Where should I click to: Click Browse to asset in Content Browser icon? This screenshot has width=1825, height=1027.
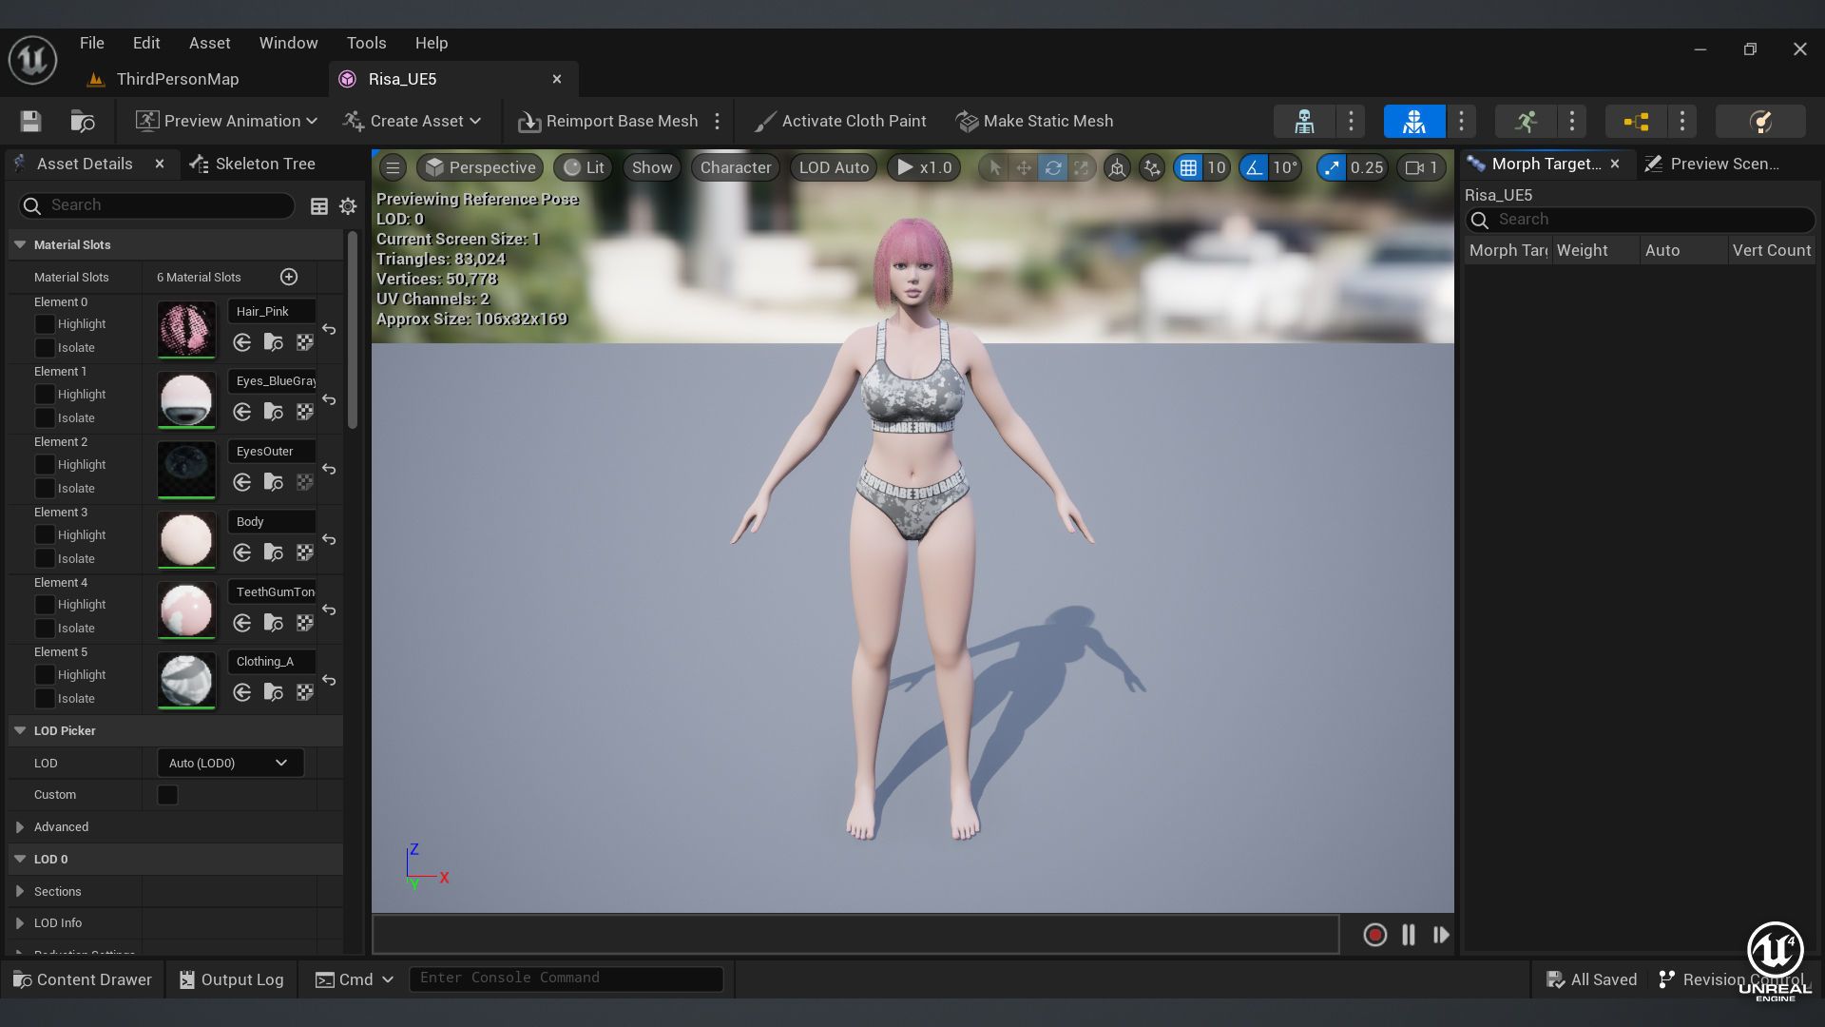click(x=83, y=121)
